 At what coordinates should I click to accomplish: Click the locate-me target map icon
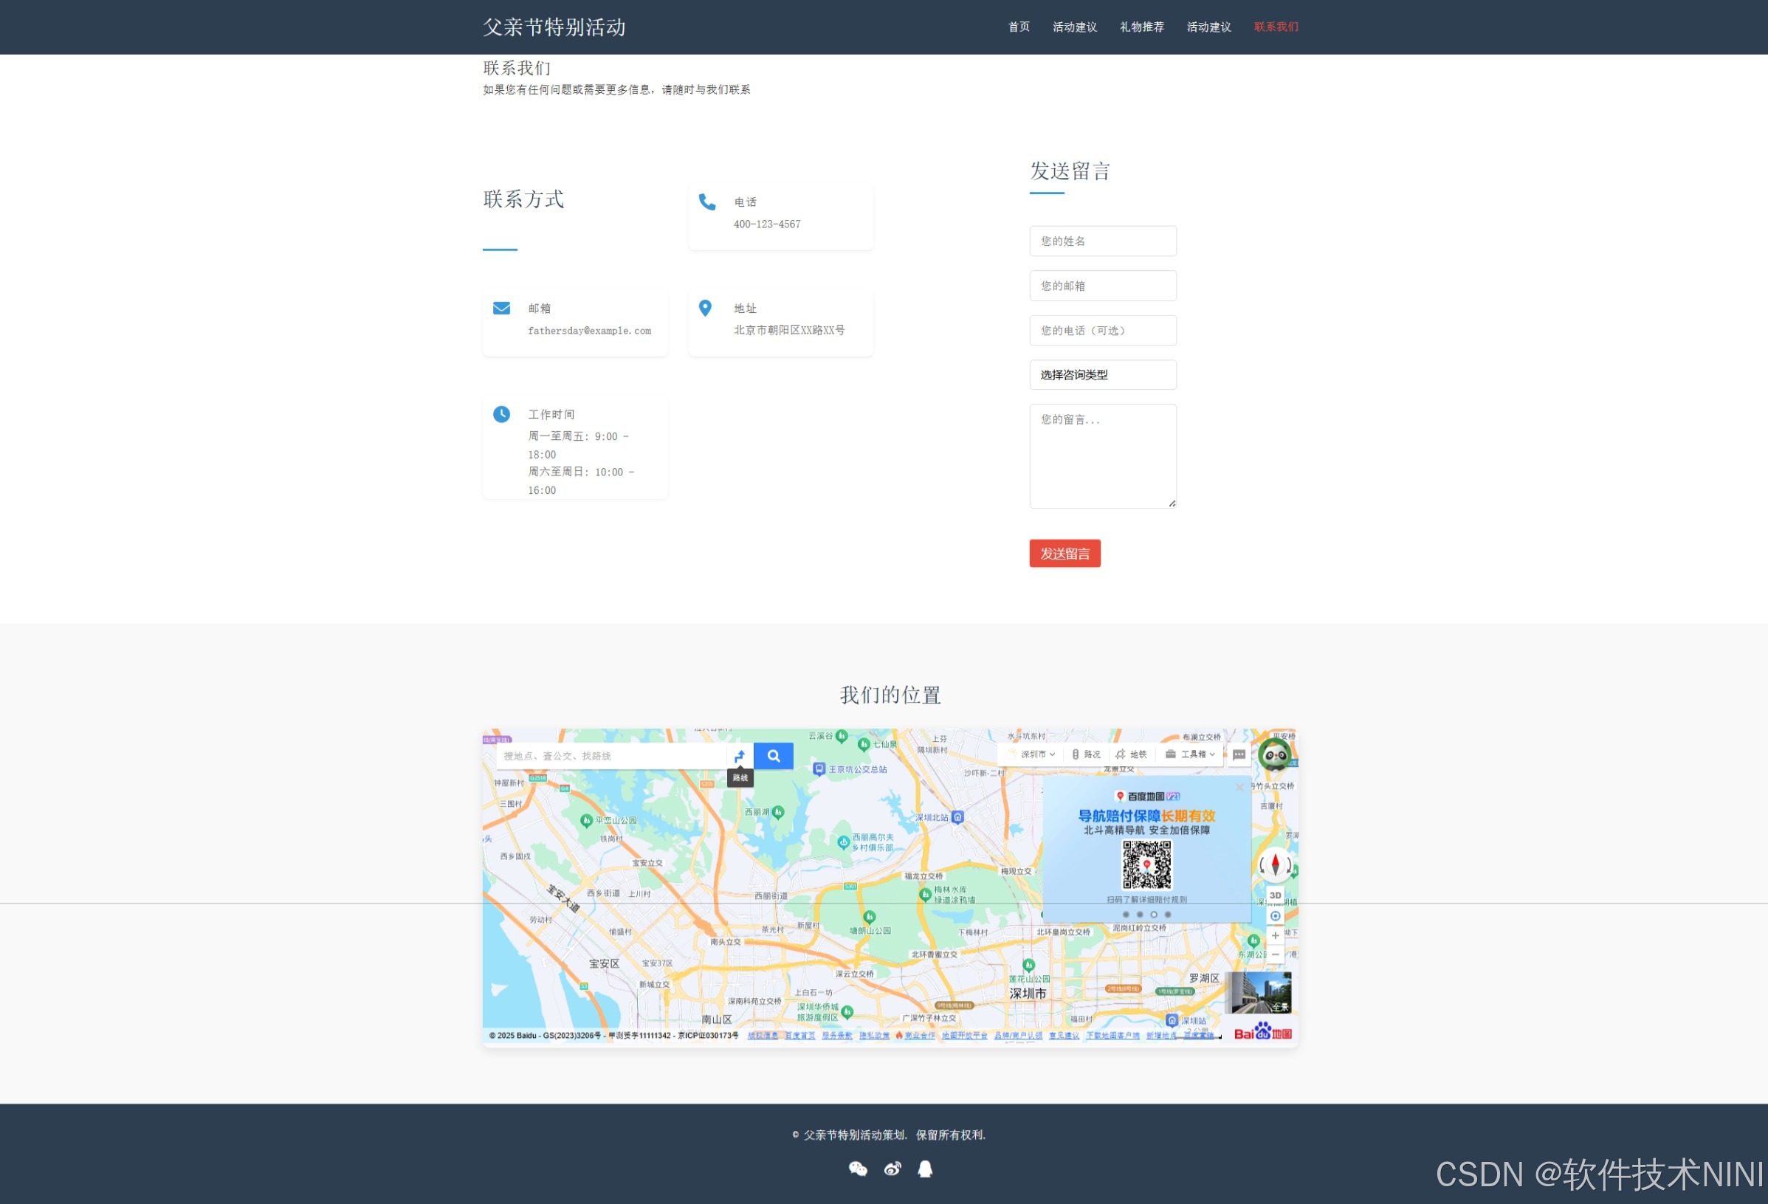tap(1275, 916)
